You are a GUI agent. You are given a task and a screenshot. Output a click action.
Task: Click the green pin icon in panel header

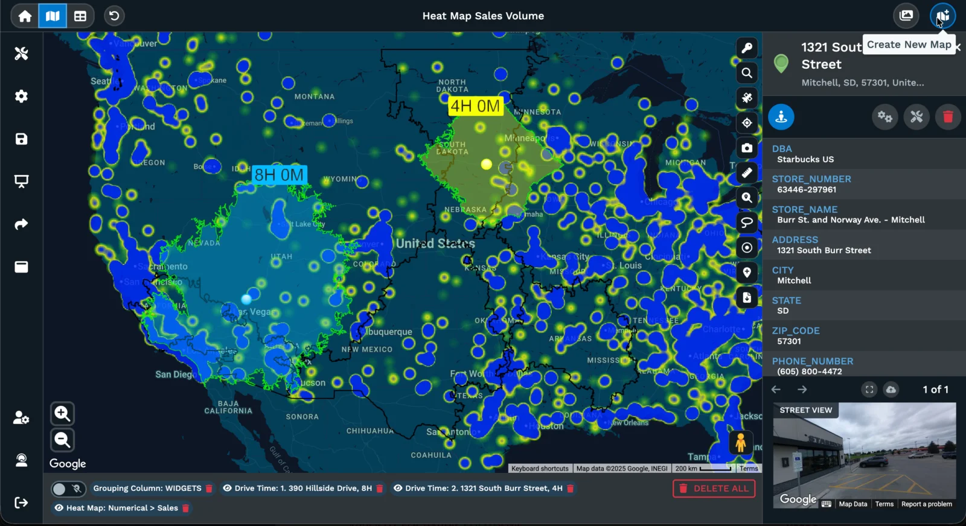[781, 63]
